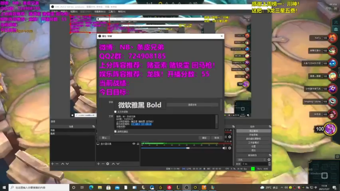Click longlong alone player avatar in game
This screenshot has height=191, width=340.
click(332, 101)
